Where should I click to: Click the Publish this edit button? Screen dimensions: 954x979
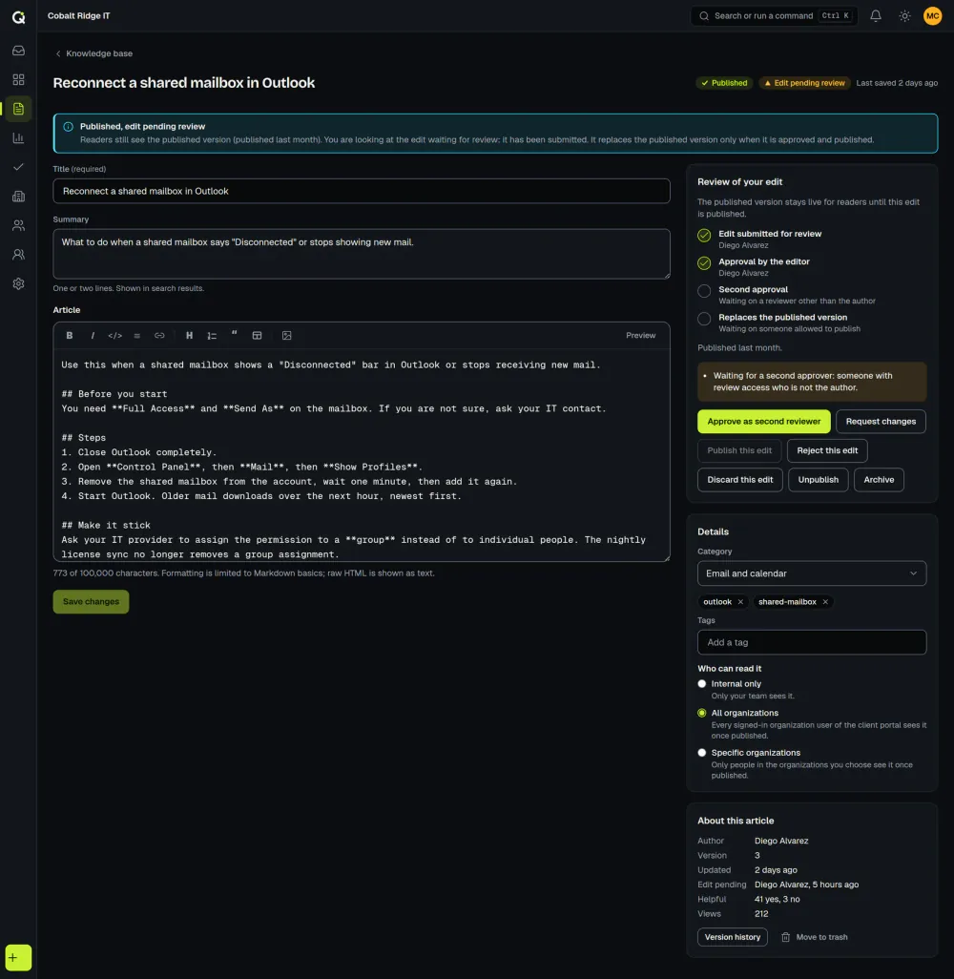click(739, 450)
